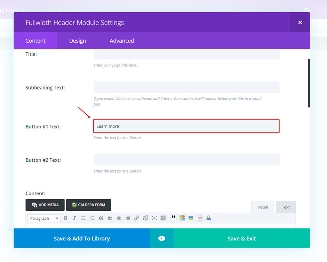This screenshot has height=262, width=327.
Task: Select the Visual editing mode
Action: tap(263, 207)
